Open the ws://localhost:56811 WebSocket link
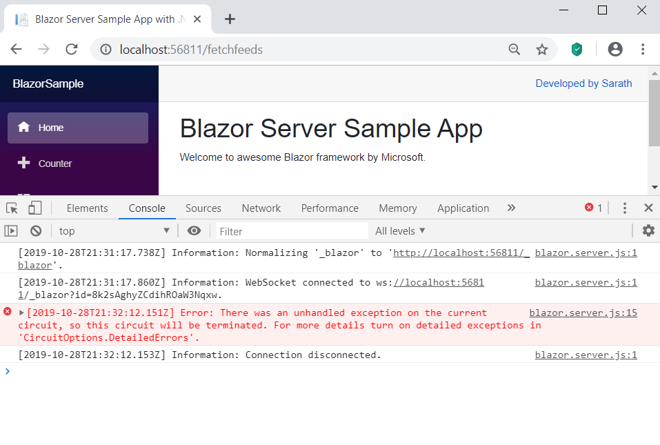 click(x=439, y=282)
